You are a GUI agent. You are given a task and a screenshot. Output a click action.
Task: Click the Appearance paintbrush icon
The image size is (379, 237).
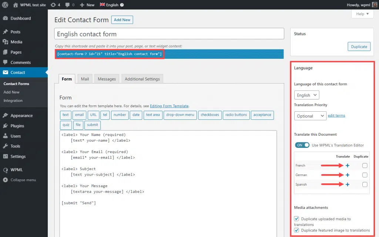[5, 116]
